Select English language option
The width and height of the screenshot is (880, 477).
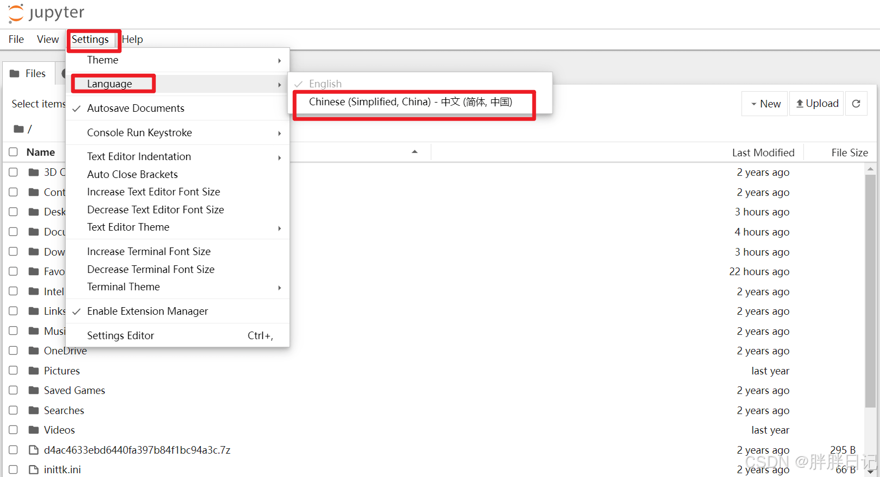point(420,84)
